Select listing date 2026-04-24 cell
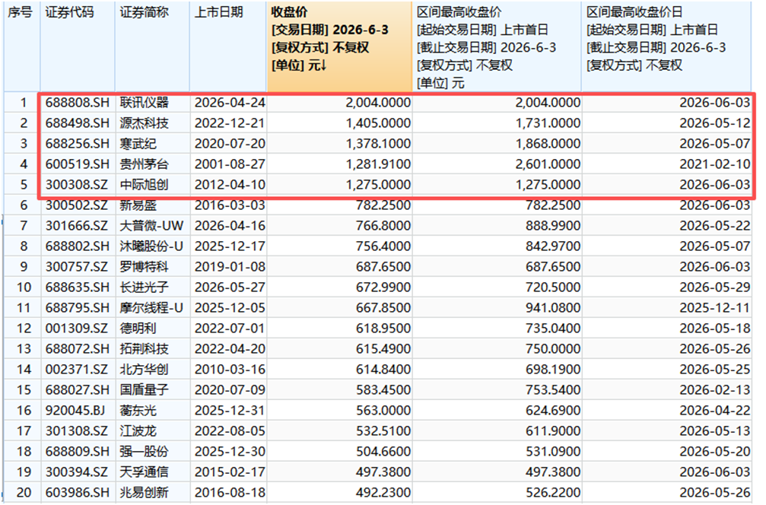 (229, 103)
